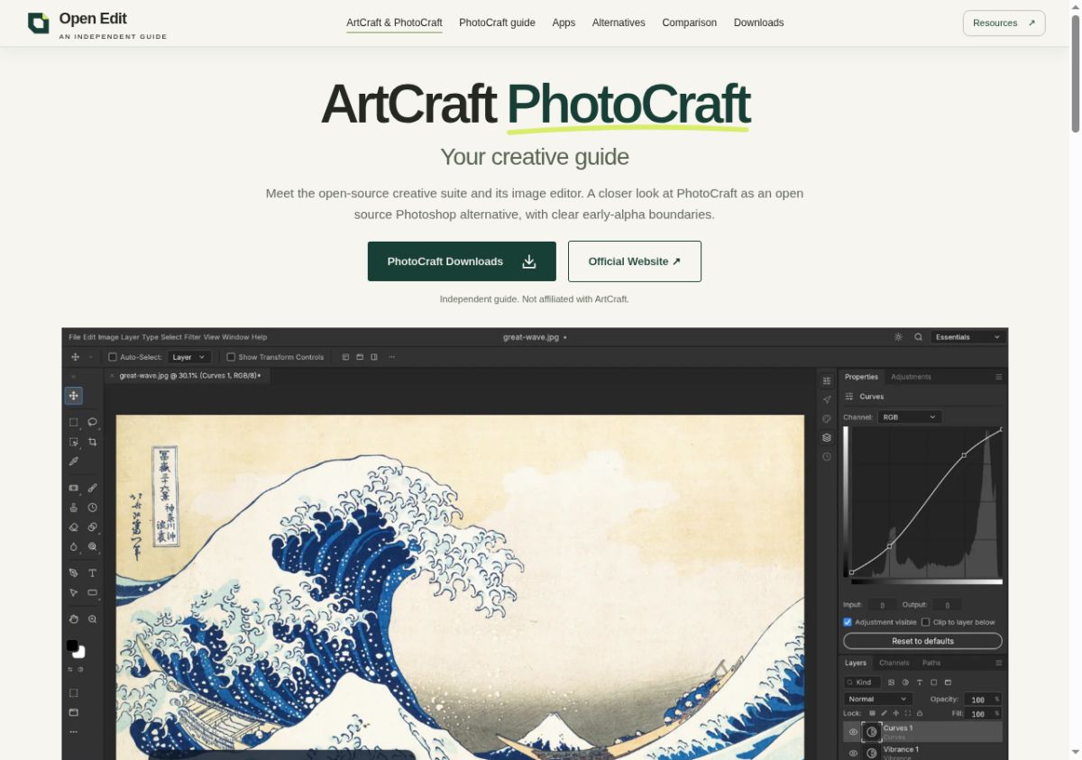1082x760 pixels.
Task: Select the Eyedropper tool
Action: pos(74,461)
